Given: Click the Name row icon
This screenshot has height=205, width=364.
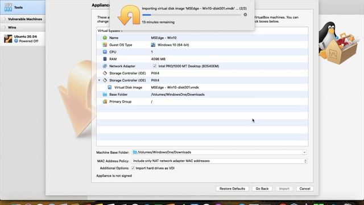Looking at the screenshot, I should 105,38.
